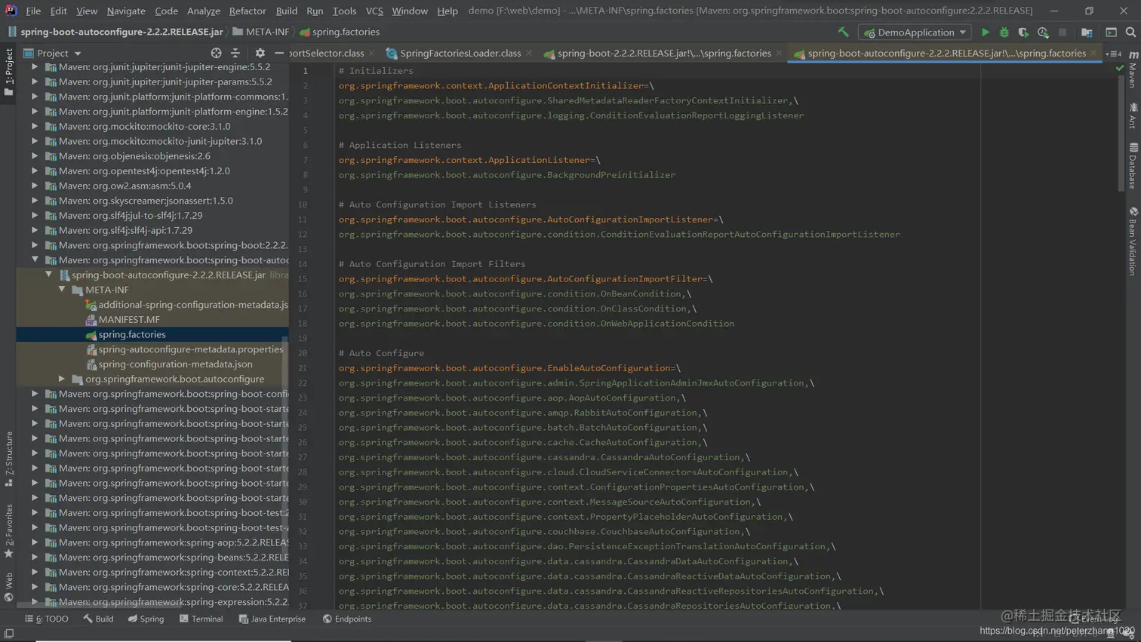Open Project panel settings gear

[260, 53]
